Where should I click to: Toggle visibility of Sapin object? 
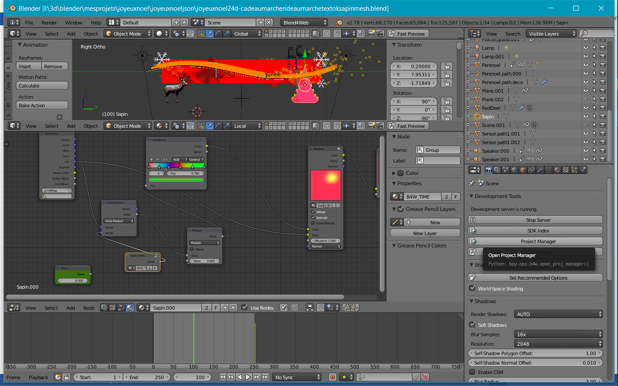pyautogui.click(x=586, y=116)
